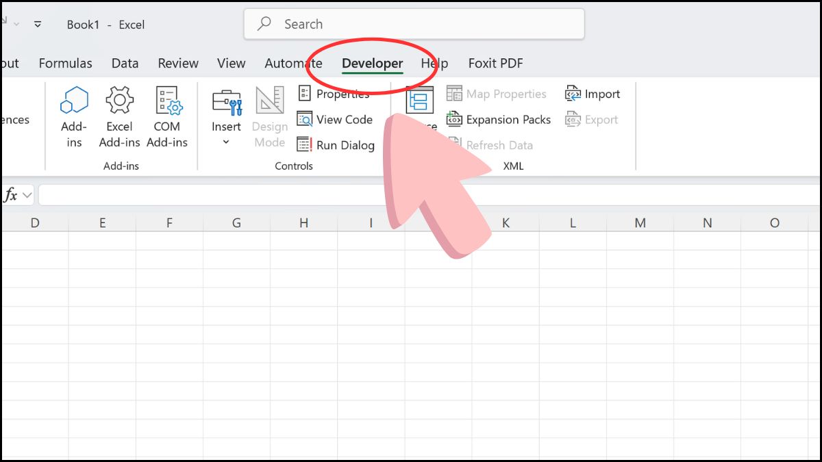Open the Review tab

point(177,63)
